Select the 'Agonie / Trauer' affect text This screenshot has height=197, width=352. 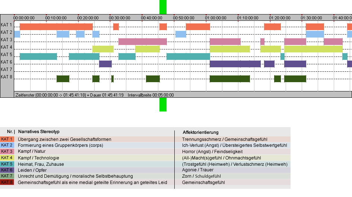tap(198, 170)
